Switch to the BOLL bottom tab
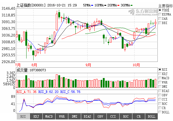 click(x=151, y=116)
